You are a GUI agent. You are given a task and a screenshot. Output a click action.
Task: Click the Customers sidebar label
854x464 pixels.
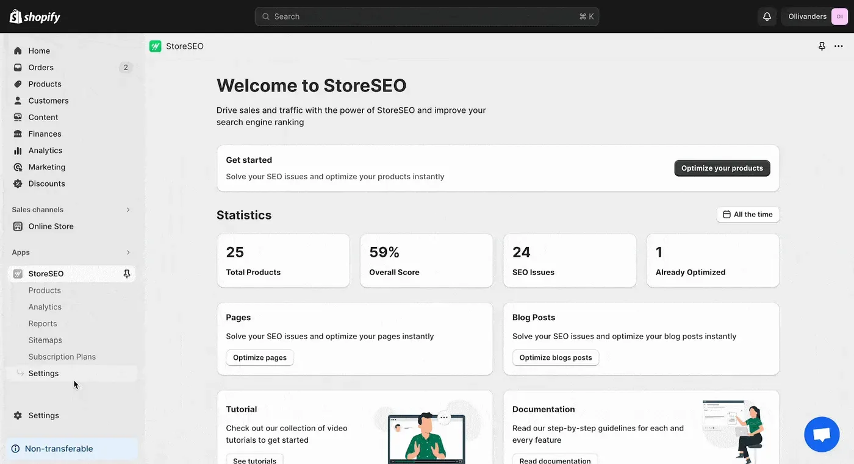tap(48, 101)
